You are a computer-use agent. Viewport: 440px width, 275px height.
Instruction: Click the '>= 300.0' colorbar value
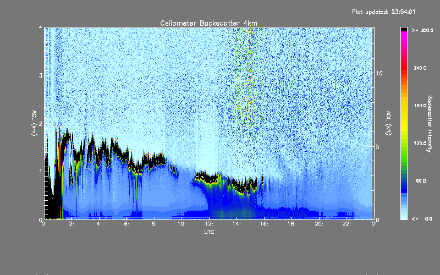pyautogui.click(x=422, y=30)
